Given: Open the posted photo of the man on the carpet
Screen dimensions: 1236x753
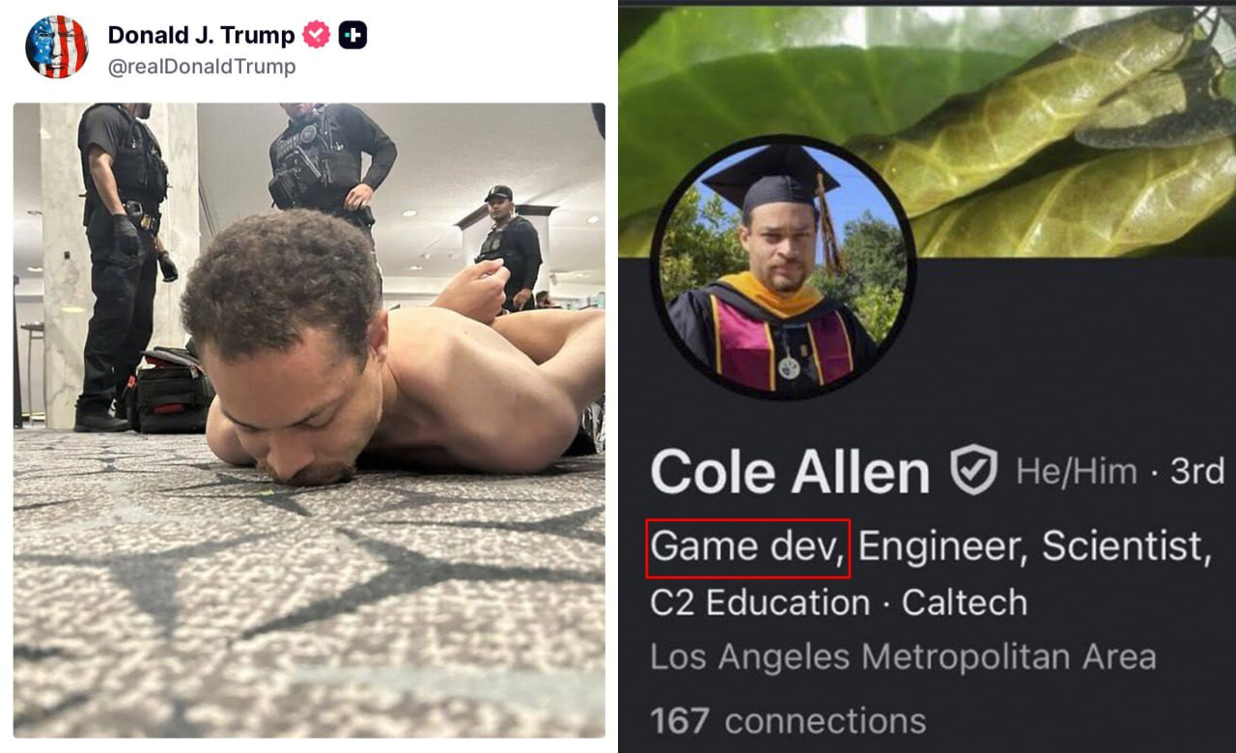Looking at the screenshot, I should coord(309,420).
